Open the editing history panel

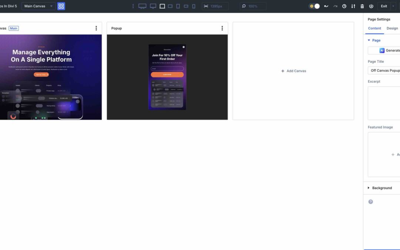[344, 6]
